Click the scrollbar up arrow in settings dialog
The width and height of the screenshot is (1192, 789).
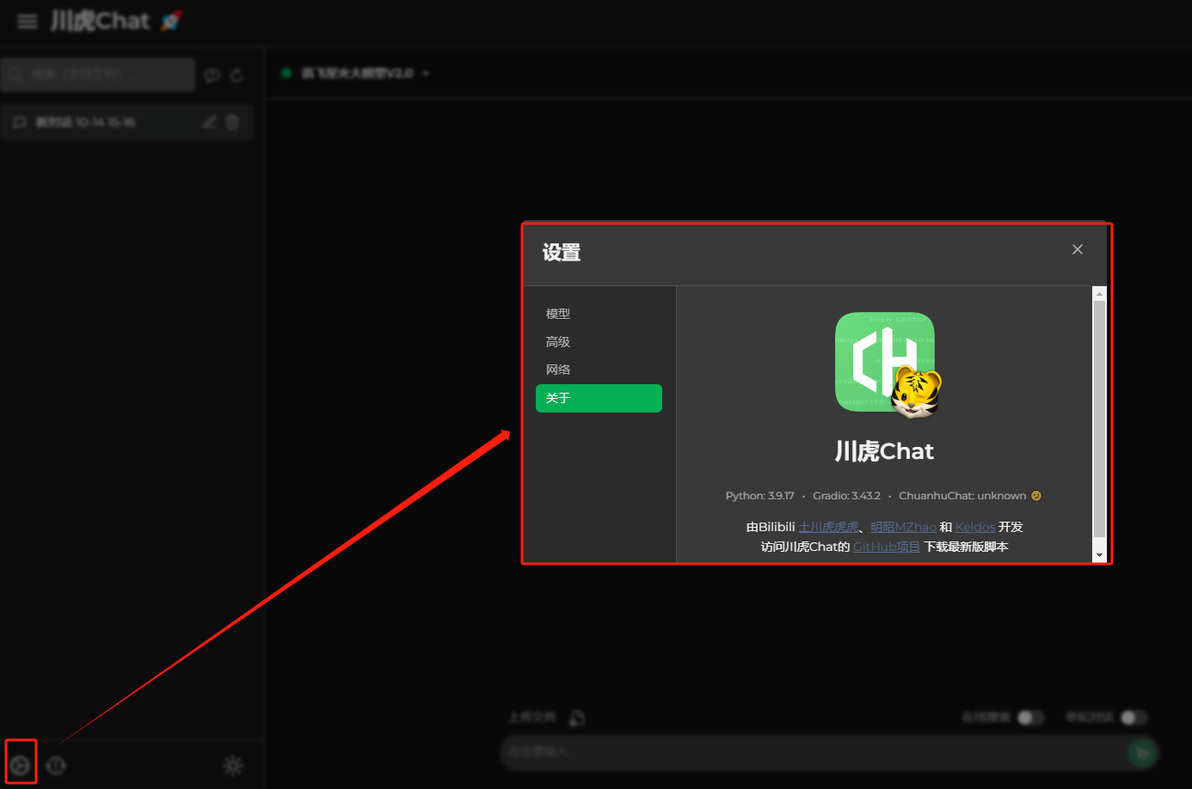coord(1099,294)
